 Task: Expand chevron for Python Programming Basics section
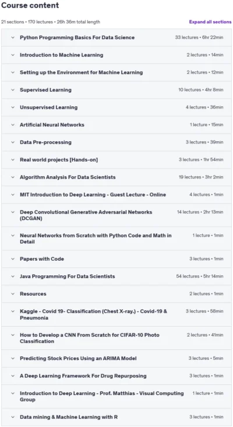coord(13,37)
